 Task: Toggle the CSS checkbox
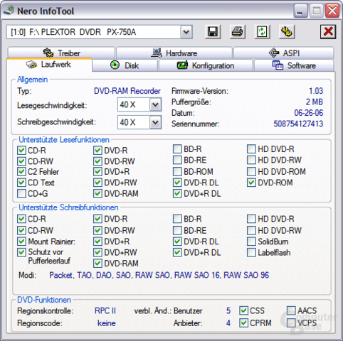pyautogui.click(x=243, y=310)
